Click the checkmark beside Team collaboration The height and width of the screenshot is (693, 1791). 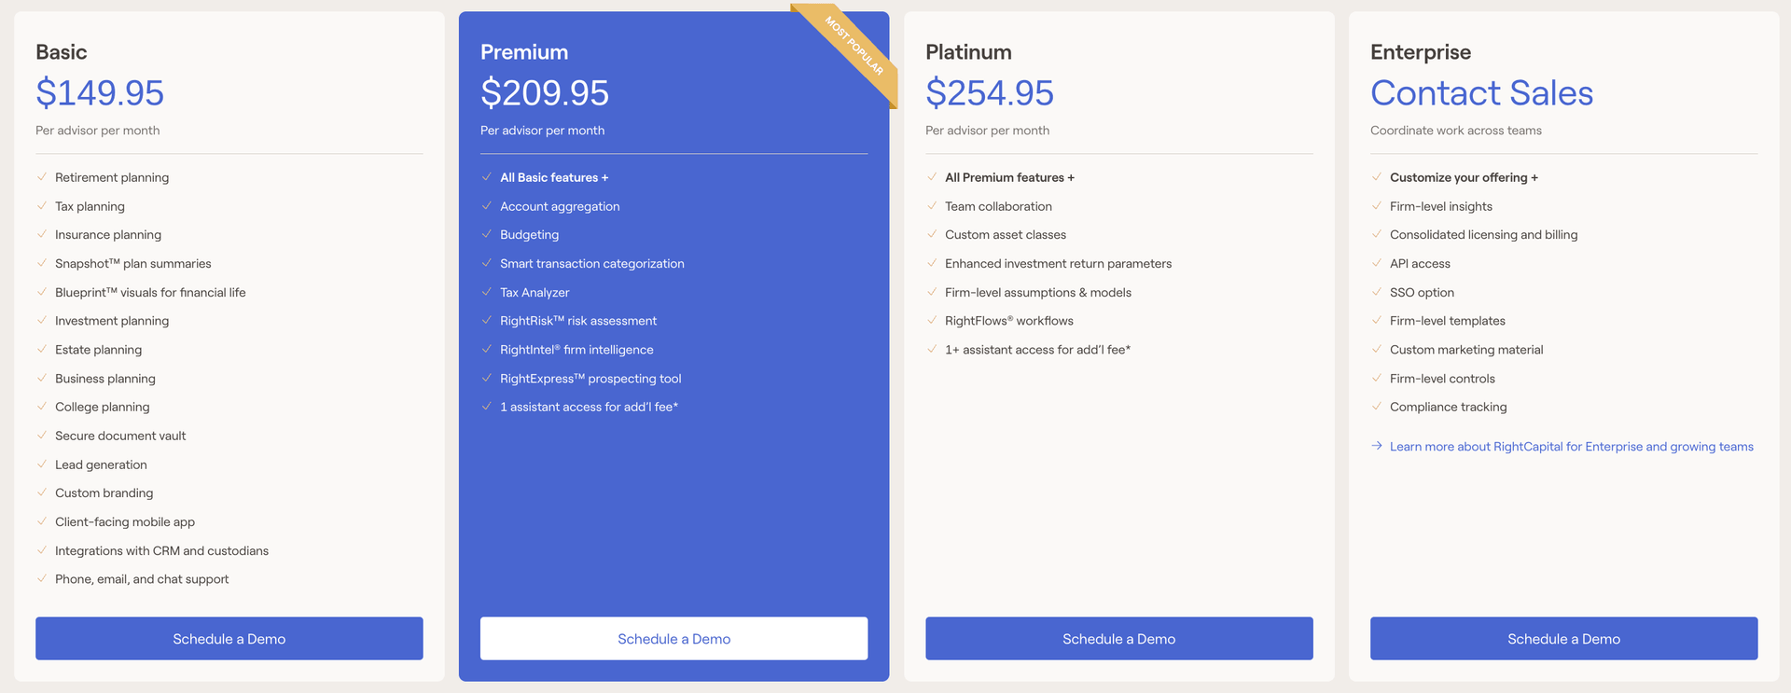coord(932,206)
